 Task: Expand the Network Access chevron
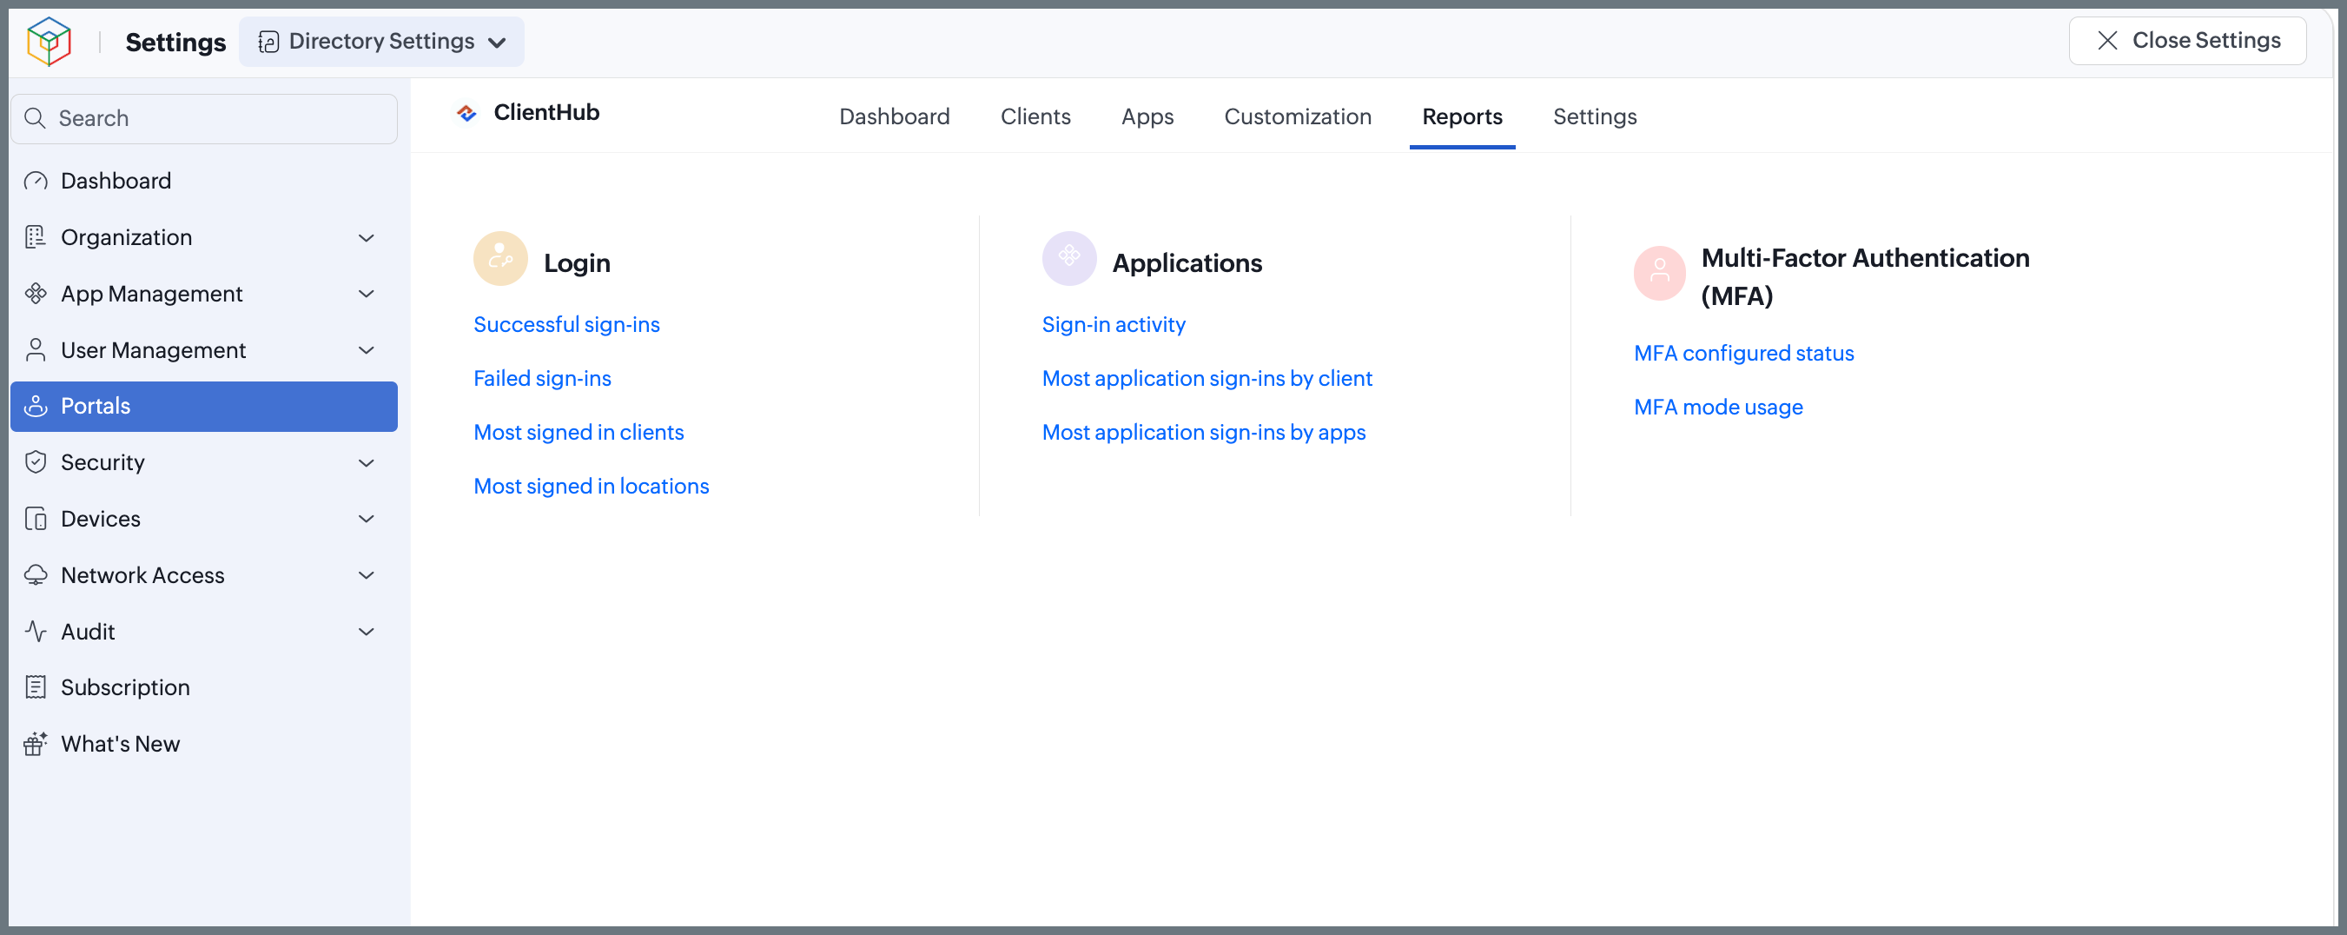367,576
